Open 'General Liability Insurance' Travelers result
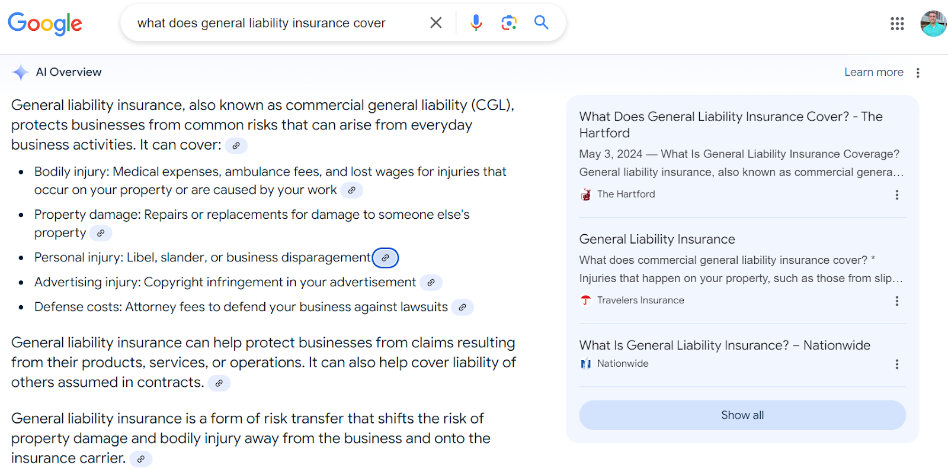The height and width of the screenshot is (469, 948). click(657, 239)
